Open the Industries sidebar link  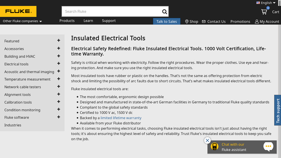coord(13,125)
